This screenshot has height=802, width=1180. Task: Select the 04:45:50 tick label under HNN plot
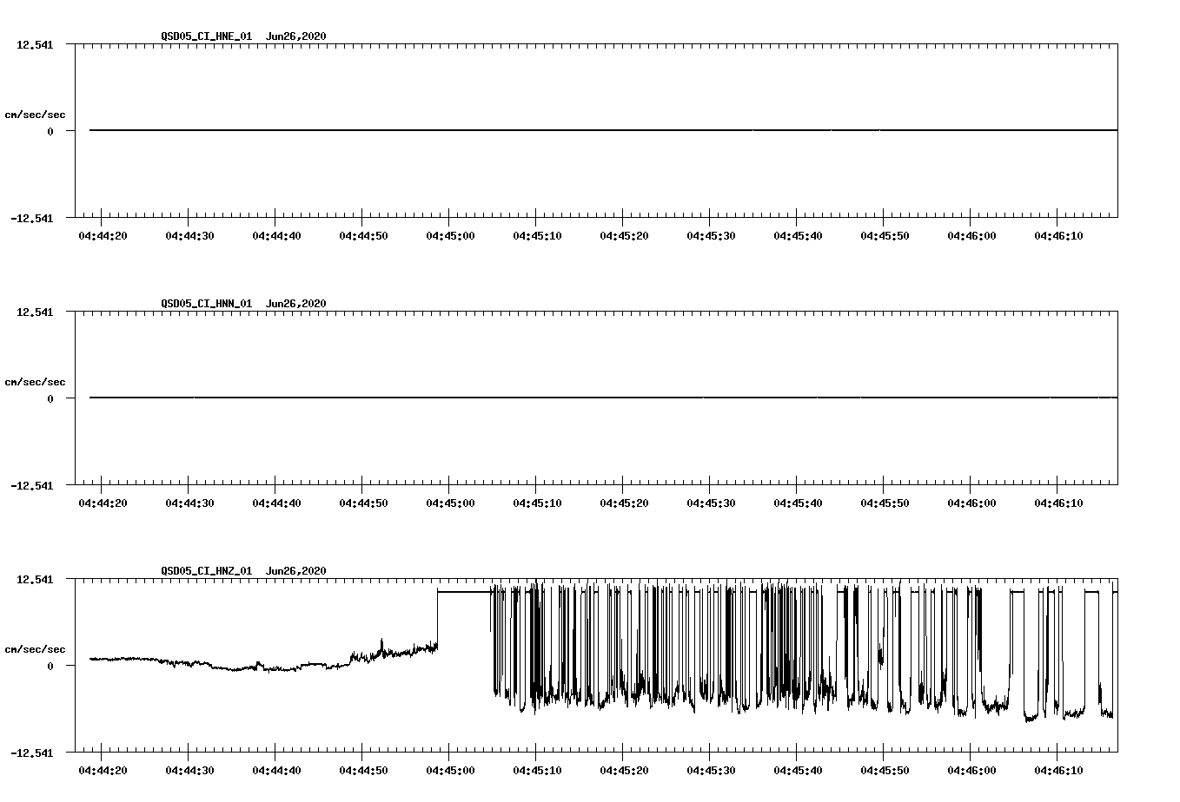[885, 503]
